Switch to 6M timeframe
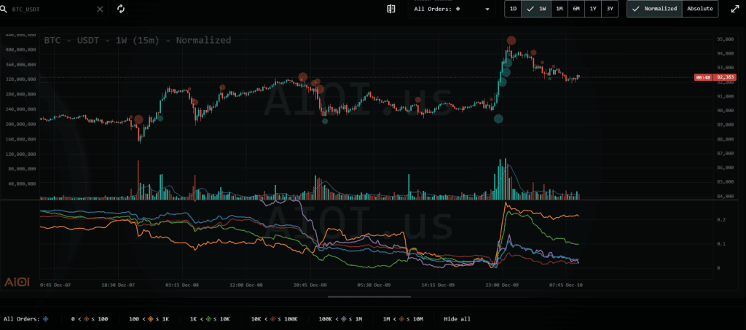746x330 pixels. tap(576, 9)
